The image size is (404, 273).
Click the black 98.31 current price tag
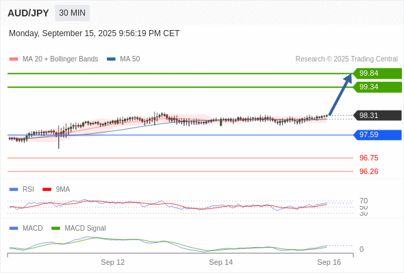[377, 115]
